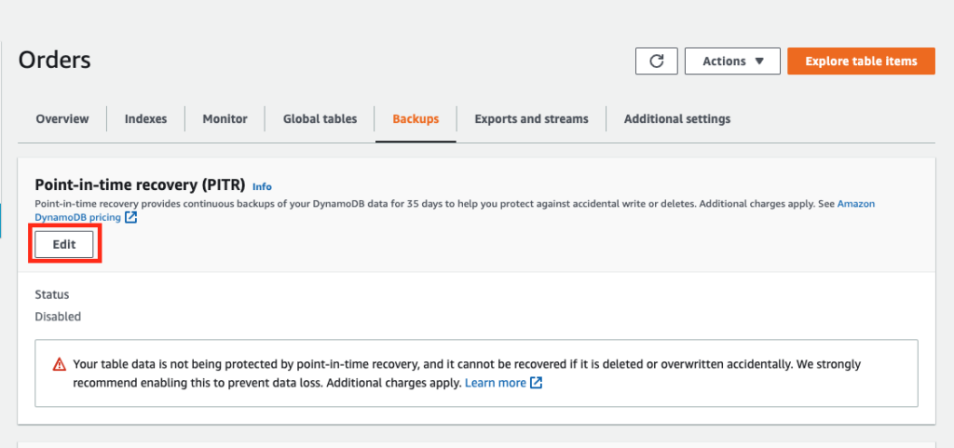Click external link icon after DynamoDB pricing
The image size is (954, 448).
click(130, 217)
